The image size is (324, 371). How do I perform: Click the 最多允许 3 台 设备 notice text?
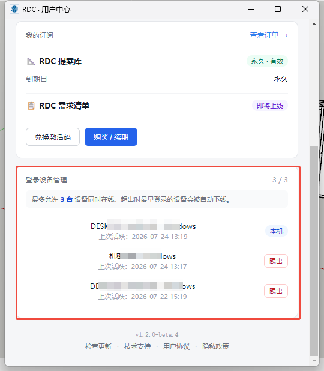(131, 199)
